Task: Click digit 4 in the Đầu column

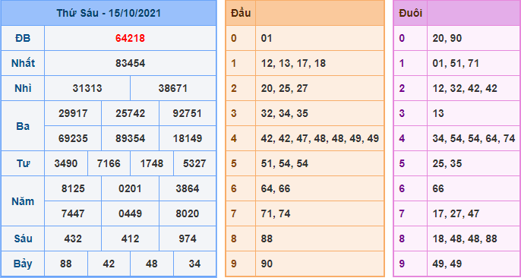Action: (234, 138)
